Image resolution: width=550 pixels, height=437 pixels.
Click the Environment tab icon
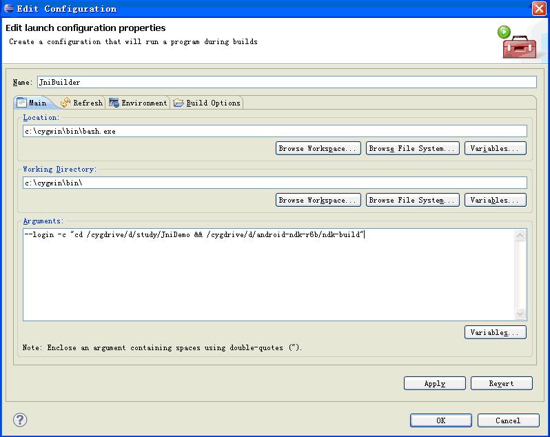click(114, 103)
